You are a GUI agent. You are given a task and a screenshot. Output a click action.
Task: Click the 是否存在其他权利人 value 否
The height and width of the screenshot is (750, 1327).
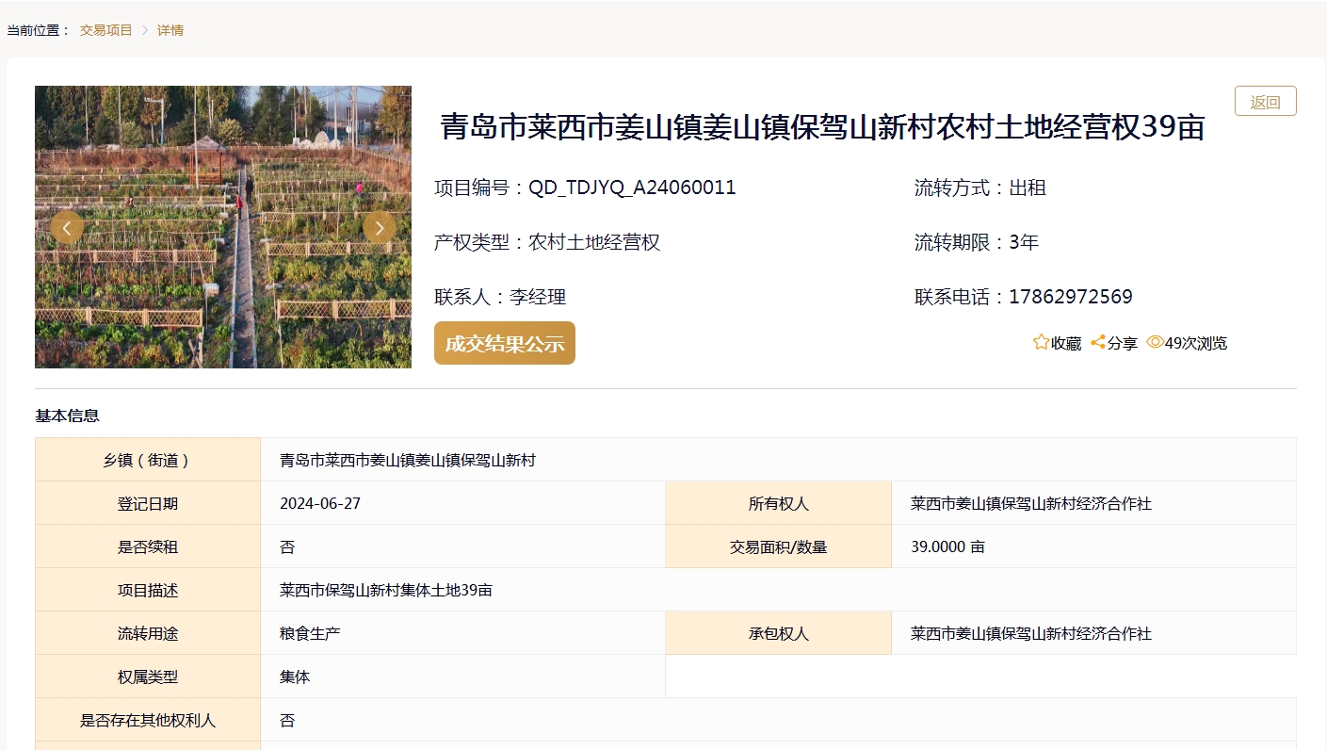coord(287,720)
